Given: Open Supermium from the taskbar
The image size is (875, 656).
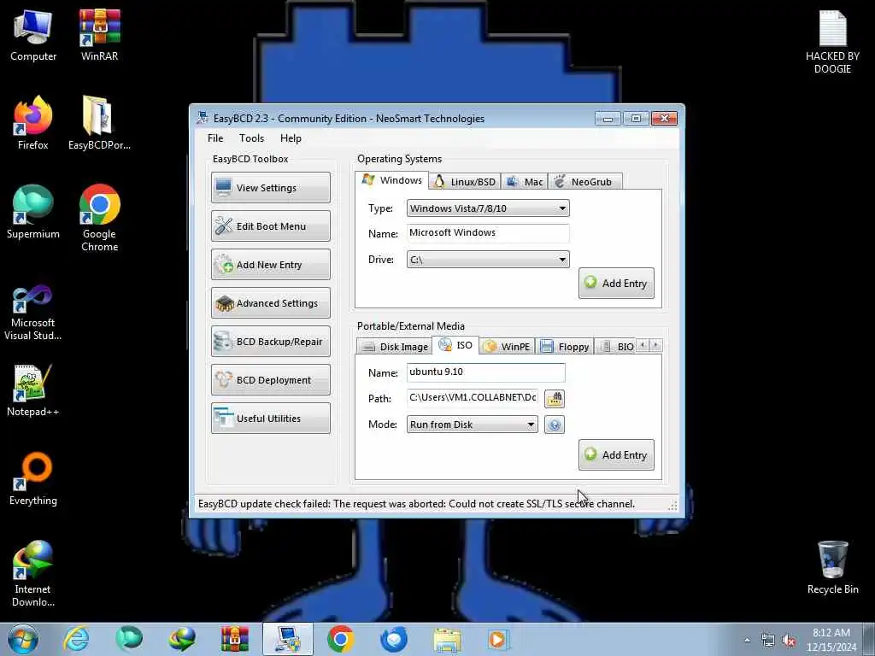Looking at the screenshot, I should point(129,639).
